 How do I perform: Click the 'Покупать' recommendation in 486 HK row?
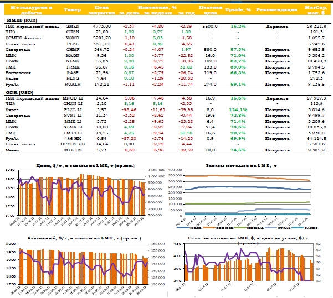(277, 139)
